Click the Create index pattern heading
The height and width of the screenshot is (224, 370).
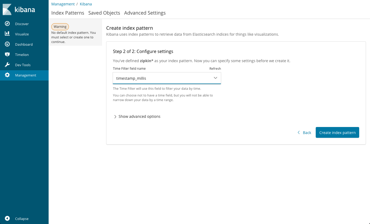pyautogui.click(x=130, y=28)
